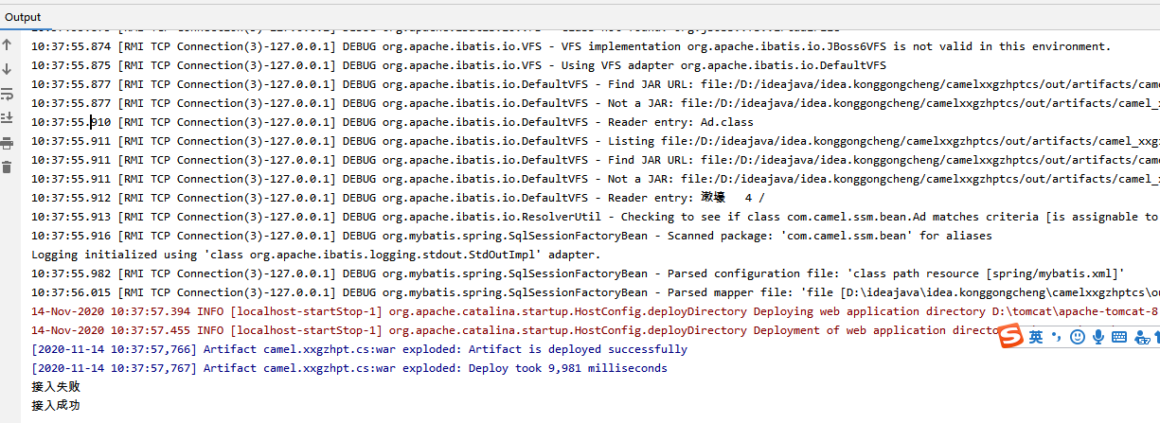The width and height of the screenshot is (1160, 423).
Task: Click the Up the Stack Trace arrow
Action: pyautogui.click(x=7, y=44)
